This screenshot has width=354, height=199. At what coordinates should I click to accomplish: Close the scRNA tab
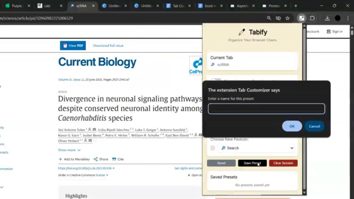point(94,6)
